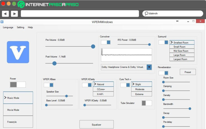Enable the ViPER XBass toggle
The width and height of the screenshot is (206, 129).
(x=49, y=85)
